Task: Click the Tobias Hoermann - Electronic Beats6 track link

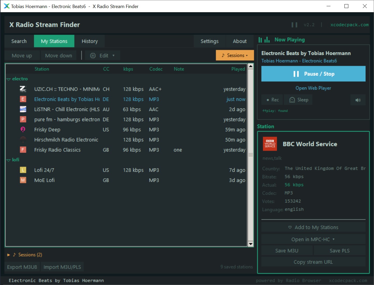Action: pyautogui.click(x=299, y=61)
